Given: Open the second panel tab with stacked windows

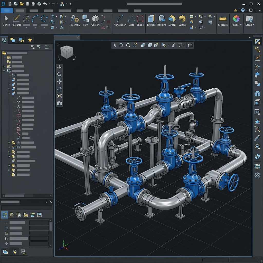Looking at the screenshot, I should [13, 40].
